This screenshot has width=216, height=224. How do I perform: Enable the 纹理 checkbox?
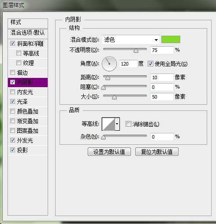click(19, 62)
